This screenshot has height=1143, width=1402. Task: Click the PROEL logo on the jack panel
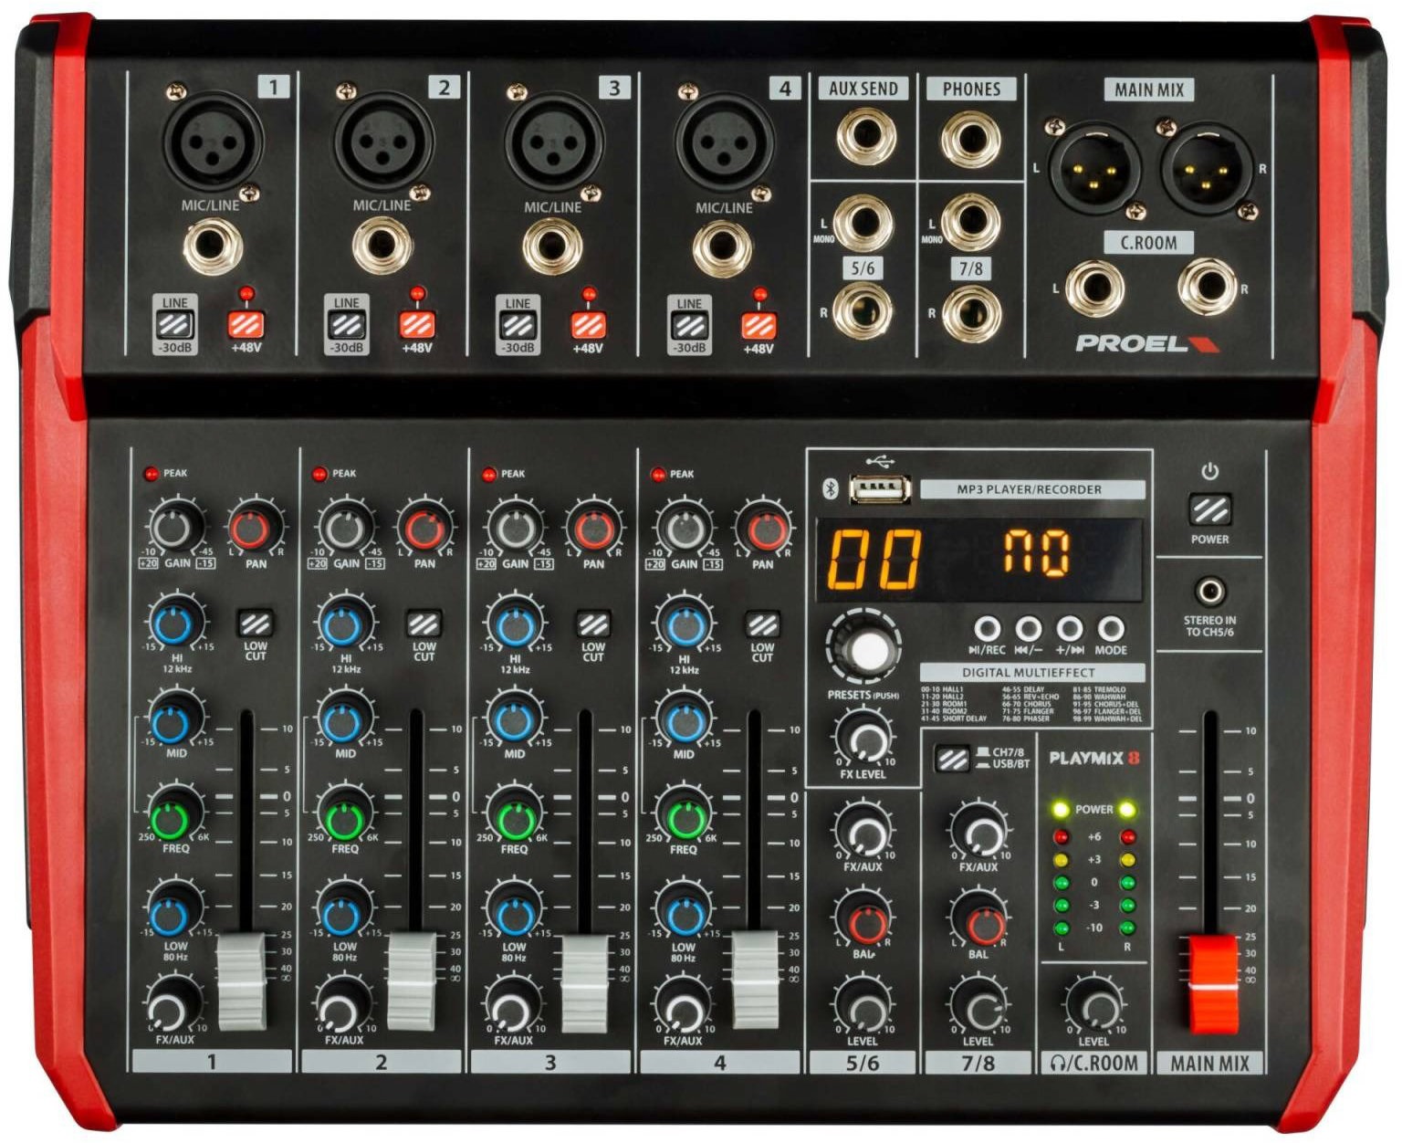(1146, 343)
